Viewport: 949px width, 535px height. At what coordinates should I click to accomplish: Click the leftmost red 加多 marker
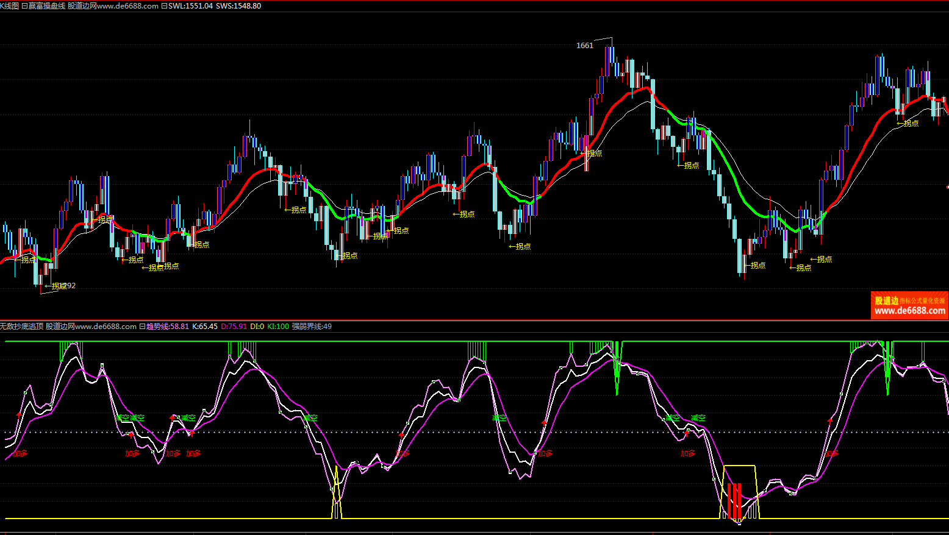click(20, 453)
